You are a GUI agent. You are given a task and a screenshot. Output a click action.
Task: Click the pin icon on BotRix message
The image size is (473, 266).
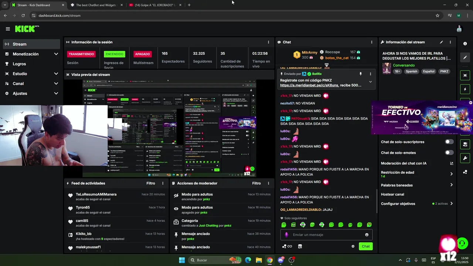361,74
